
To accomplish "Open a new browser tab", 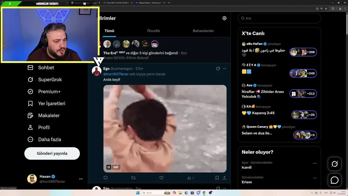I will click(x=169, y=3).
